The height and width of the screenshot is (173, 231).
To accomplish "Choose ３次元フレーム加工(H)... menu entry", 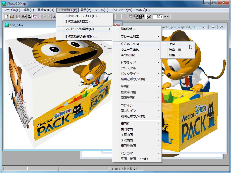I will pos(85,16).
